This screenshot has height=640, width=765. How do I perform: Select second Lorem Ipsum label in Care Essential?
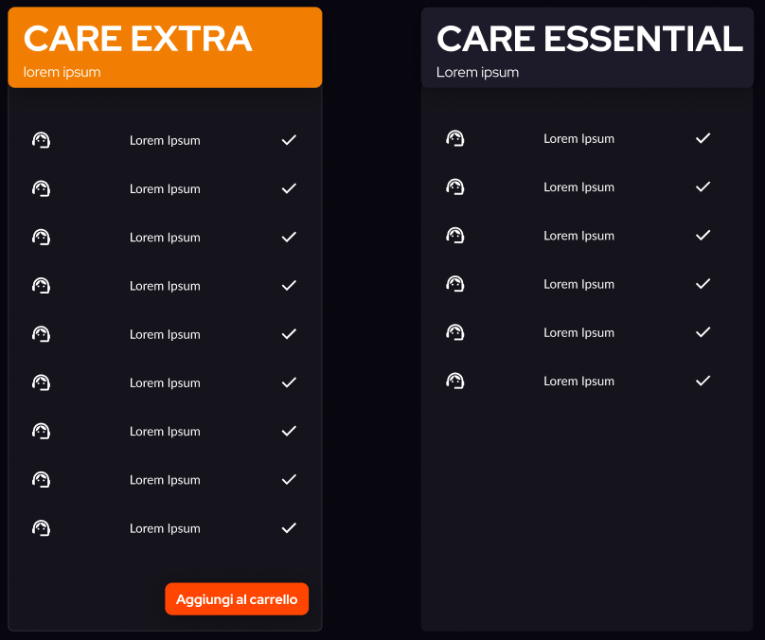click(579, 187)
